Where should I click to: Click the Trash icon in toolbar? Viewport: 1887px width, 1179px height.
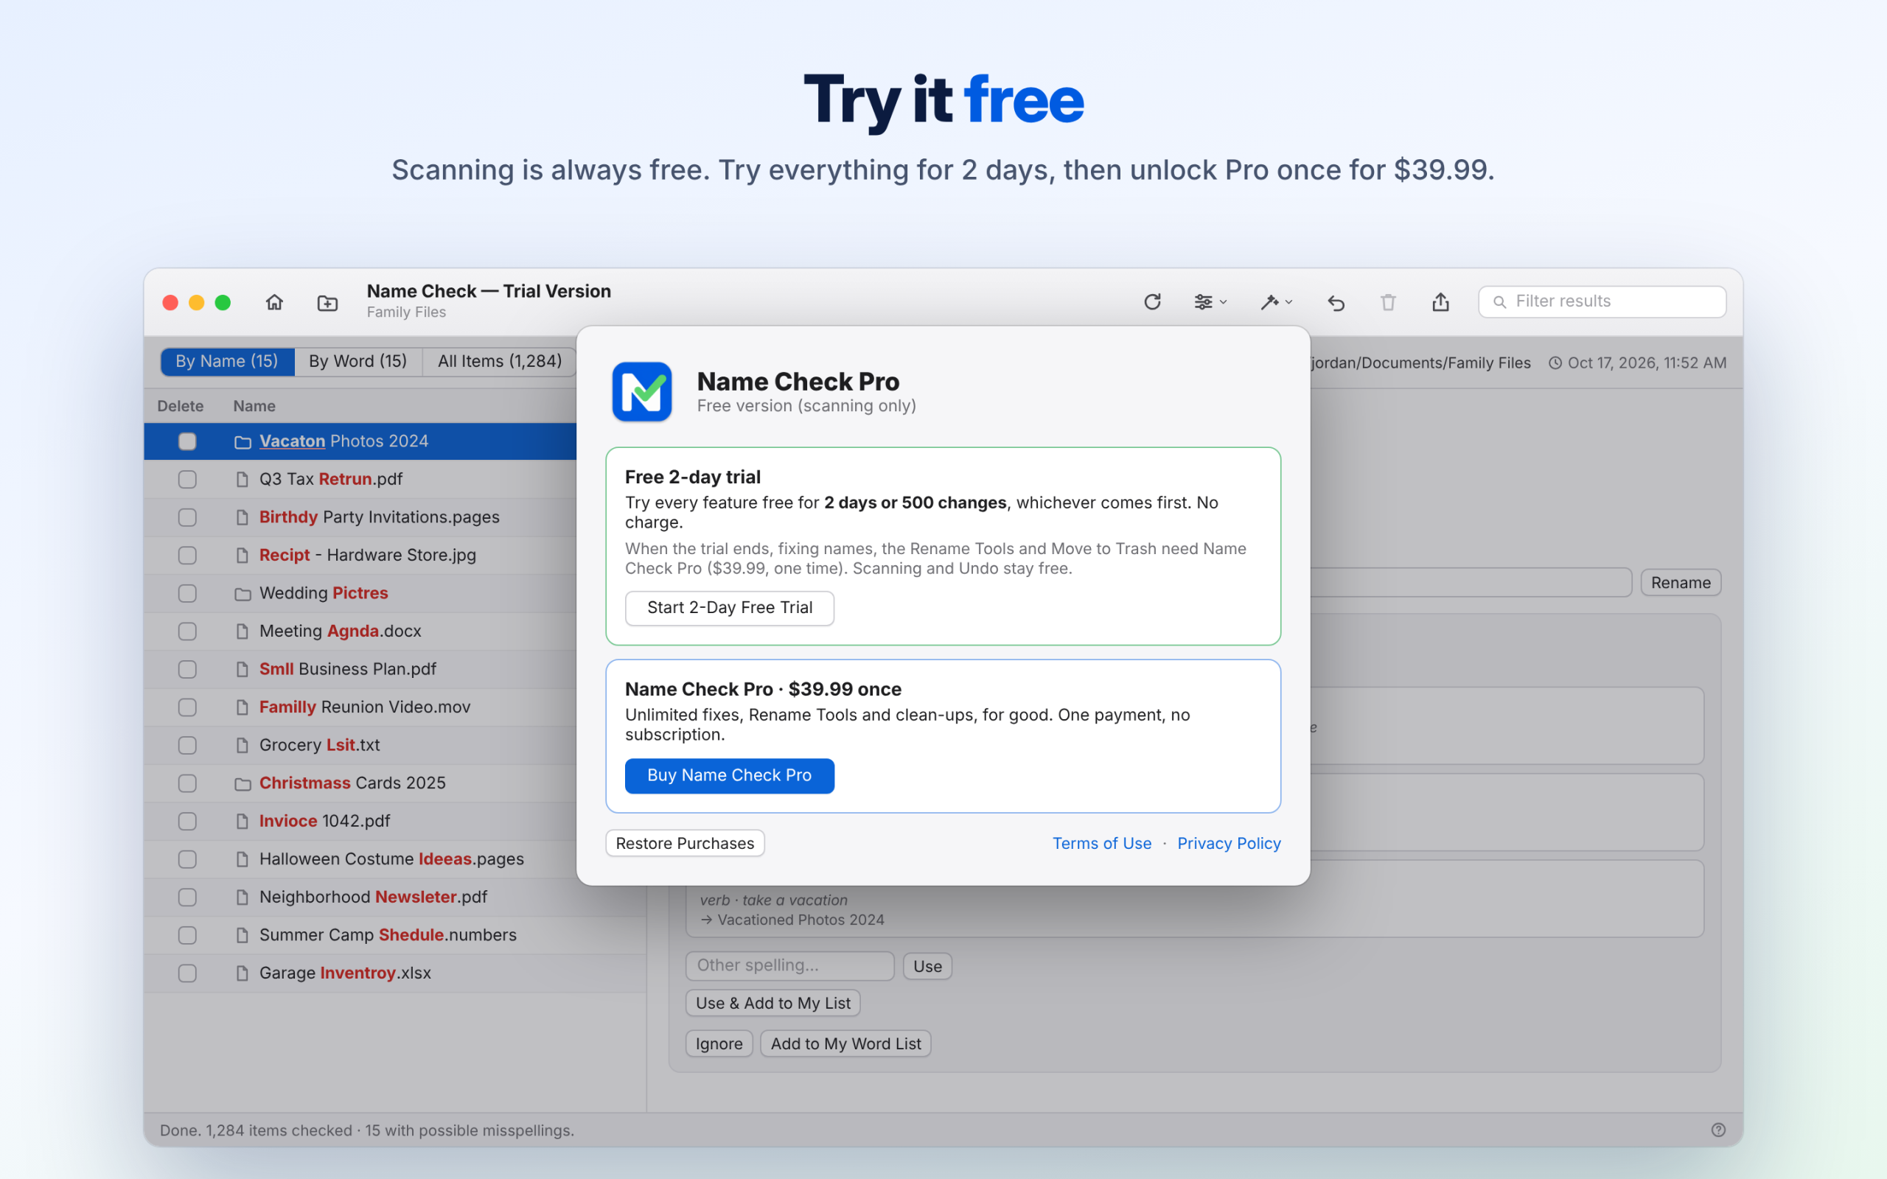(1388, 302)
